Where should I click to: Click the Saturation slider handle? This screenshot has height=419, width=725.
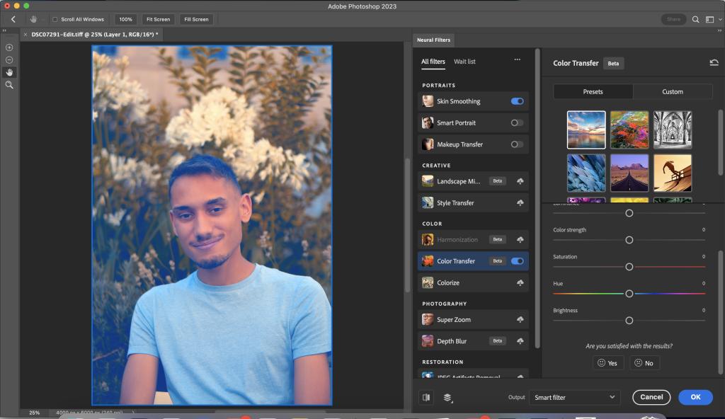[x=629, y=267]
